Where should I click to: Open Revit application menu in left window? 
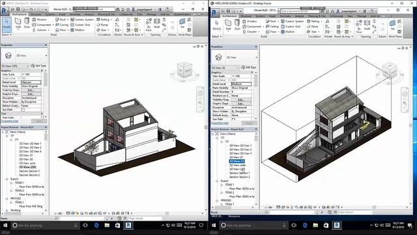5,11
